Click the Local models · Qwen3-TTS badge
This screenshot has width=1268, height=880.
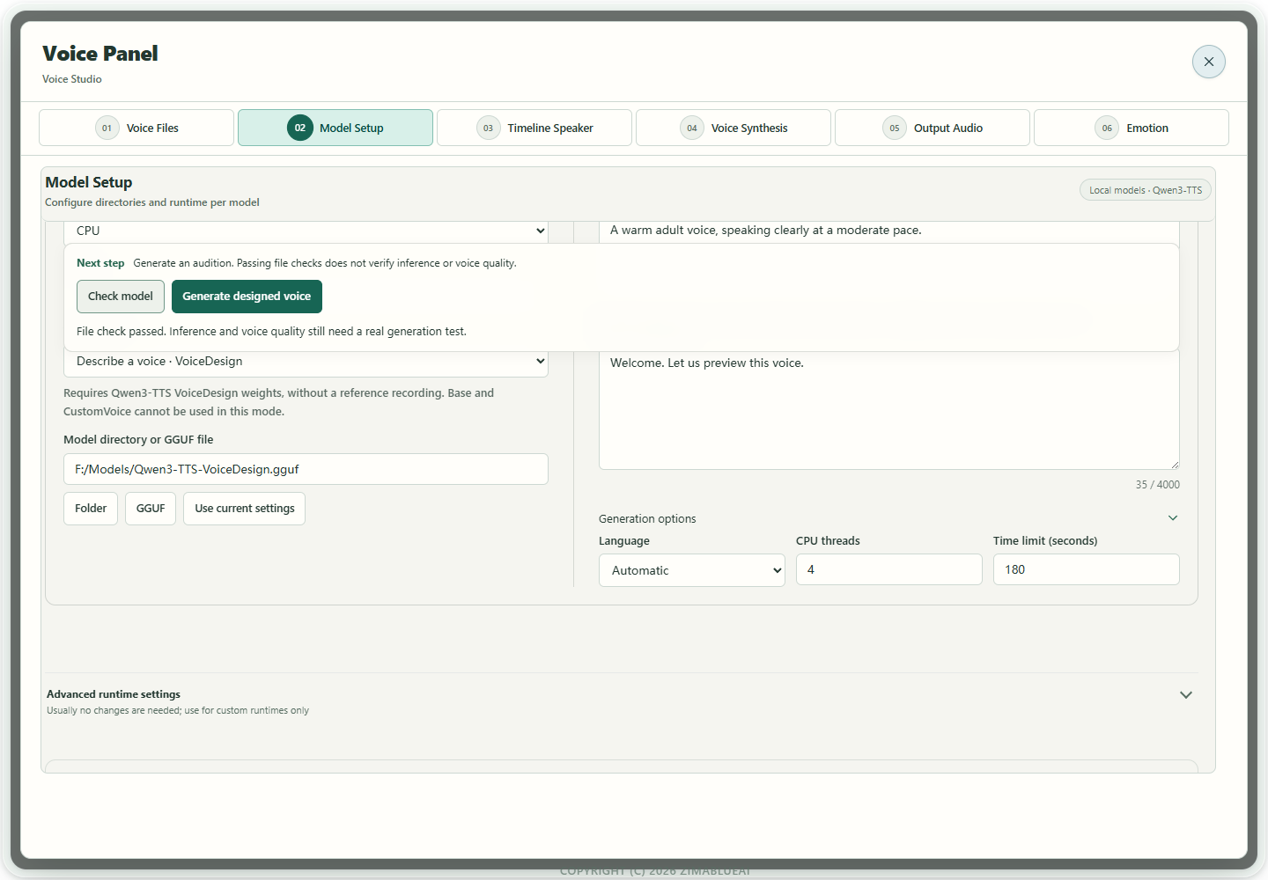1146,190
